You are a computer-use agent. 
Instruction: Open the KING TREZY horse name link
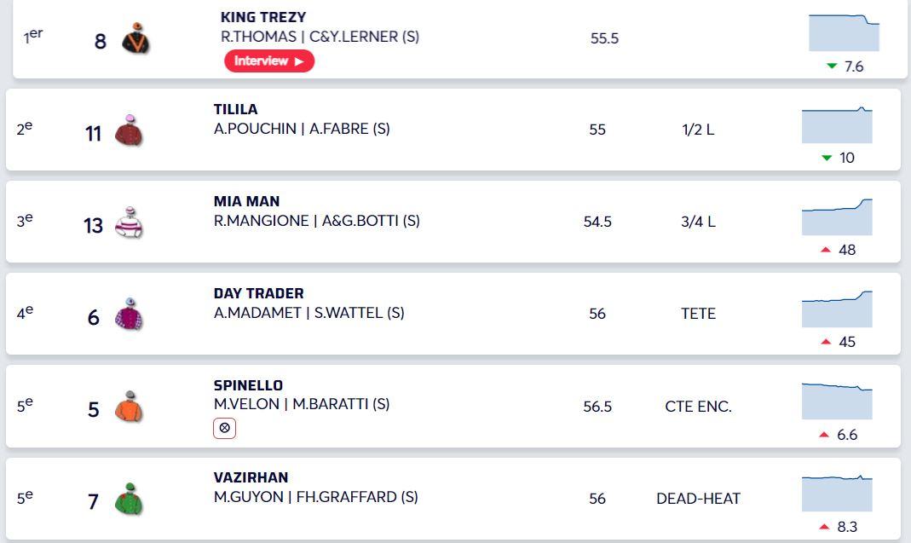click(x=263, y=17)
